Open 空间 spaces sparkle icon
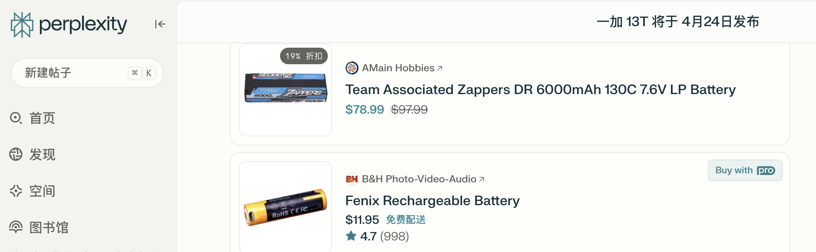Screen dimensions: 816x252 [16, 191]
